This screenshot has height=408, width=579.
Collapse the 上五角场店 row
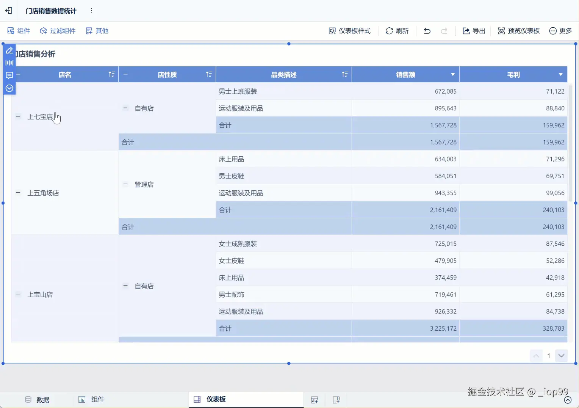(18, 193)
